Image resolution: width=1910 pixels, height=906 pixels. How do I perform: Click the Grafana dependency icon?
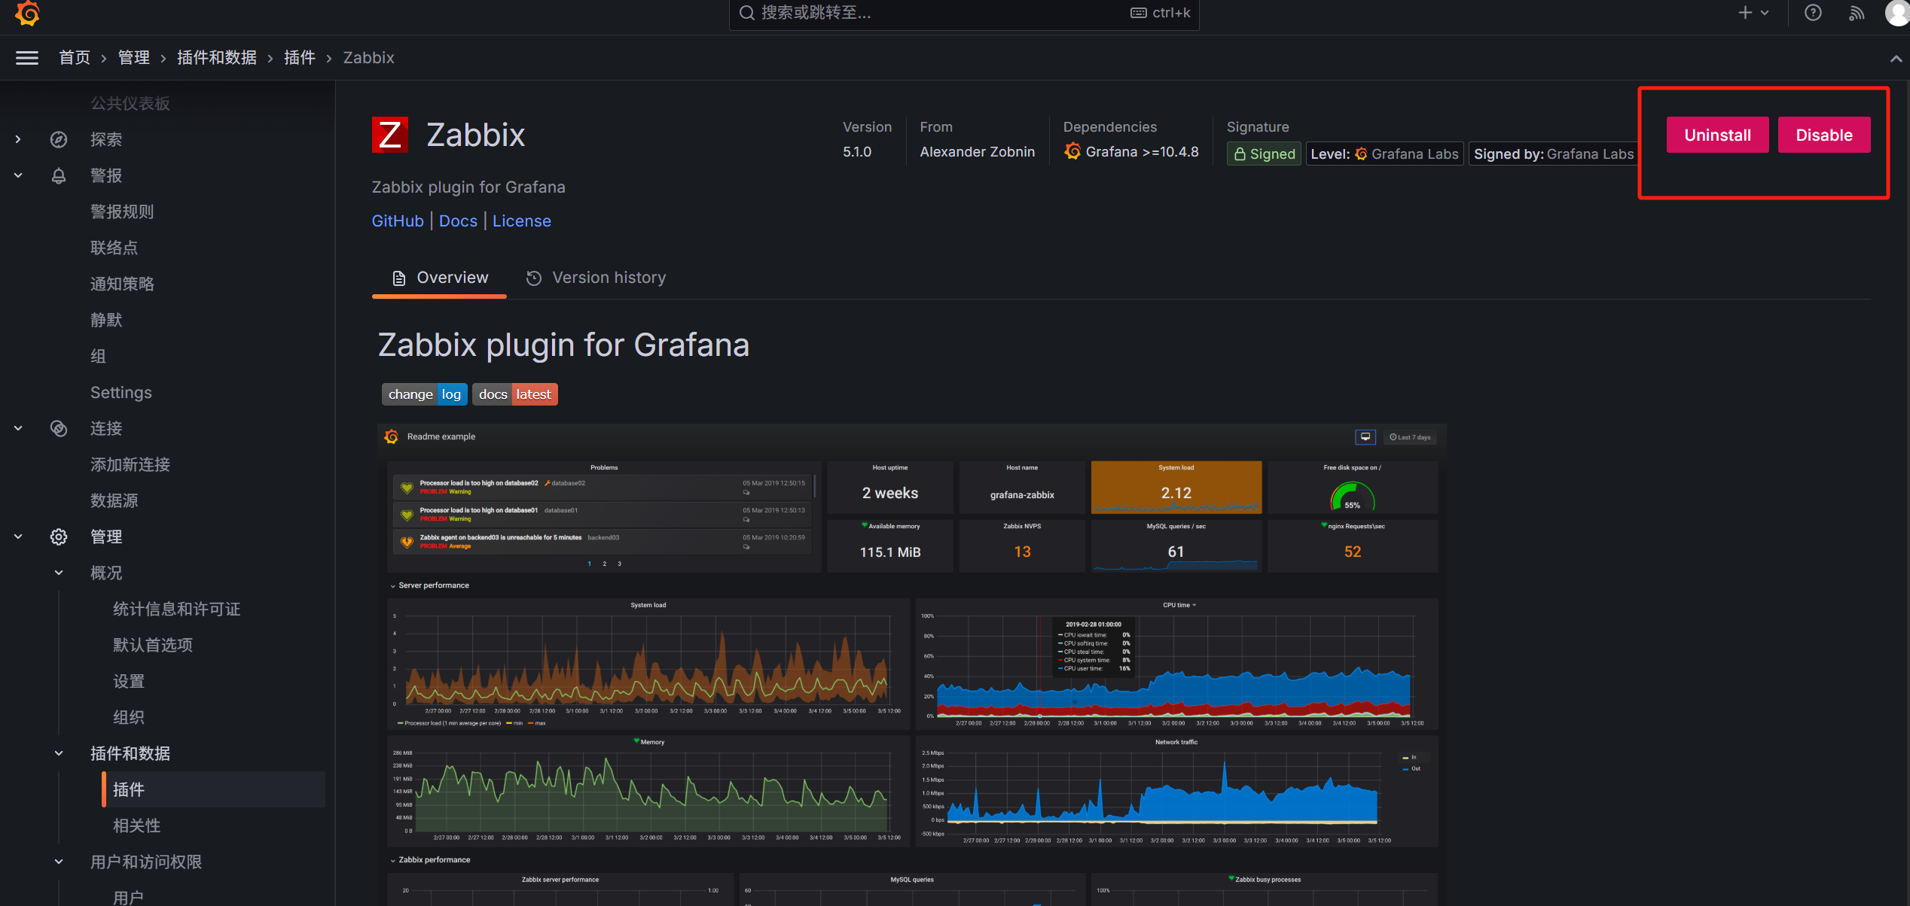tap(1072, 151)
